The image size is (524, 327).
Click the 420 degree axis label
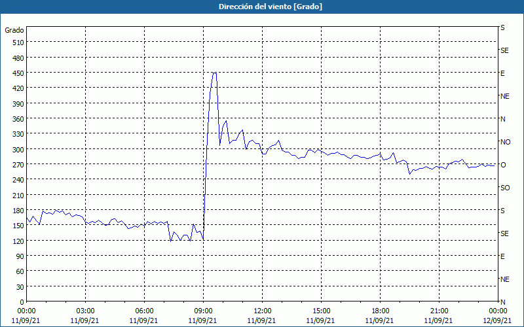pyautogui.click(x=18, y=88)
